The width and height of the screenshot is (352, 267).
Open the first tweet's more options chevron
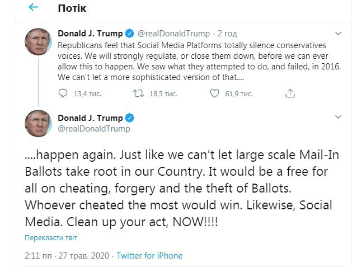pos(338,34)
